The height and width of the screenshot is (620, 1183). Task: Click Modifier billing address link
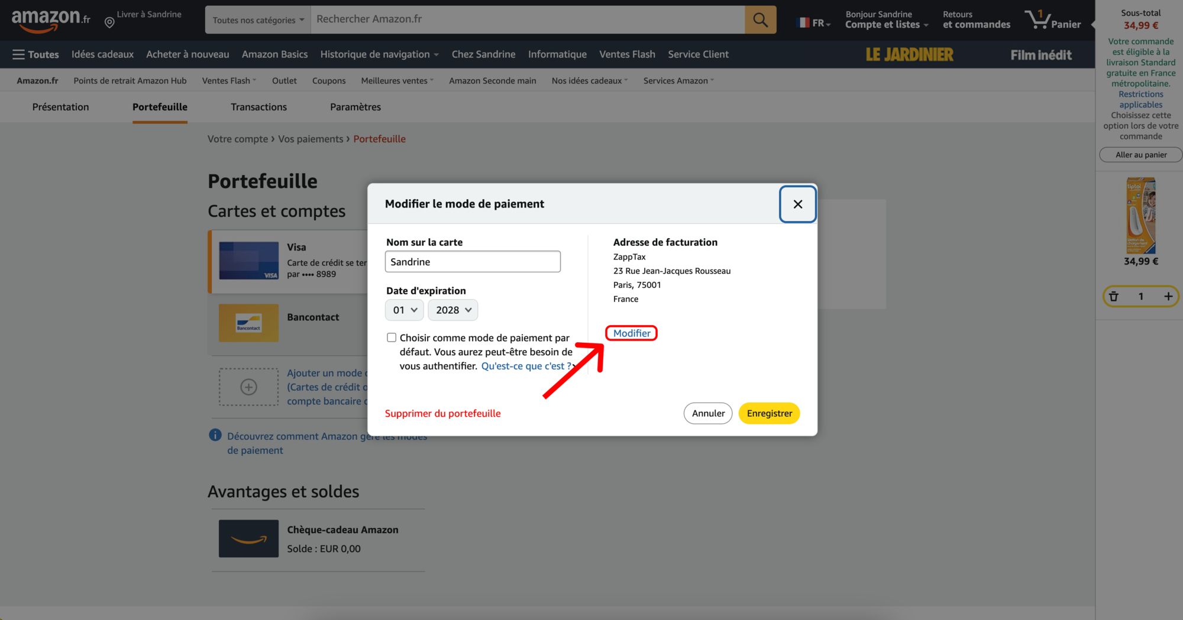click(x=631, y=333)
